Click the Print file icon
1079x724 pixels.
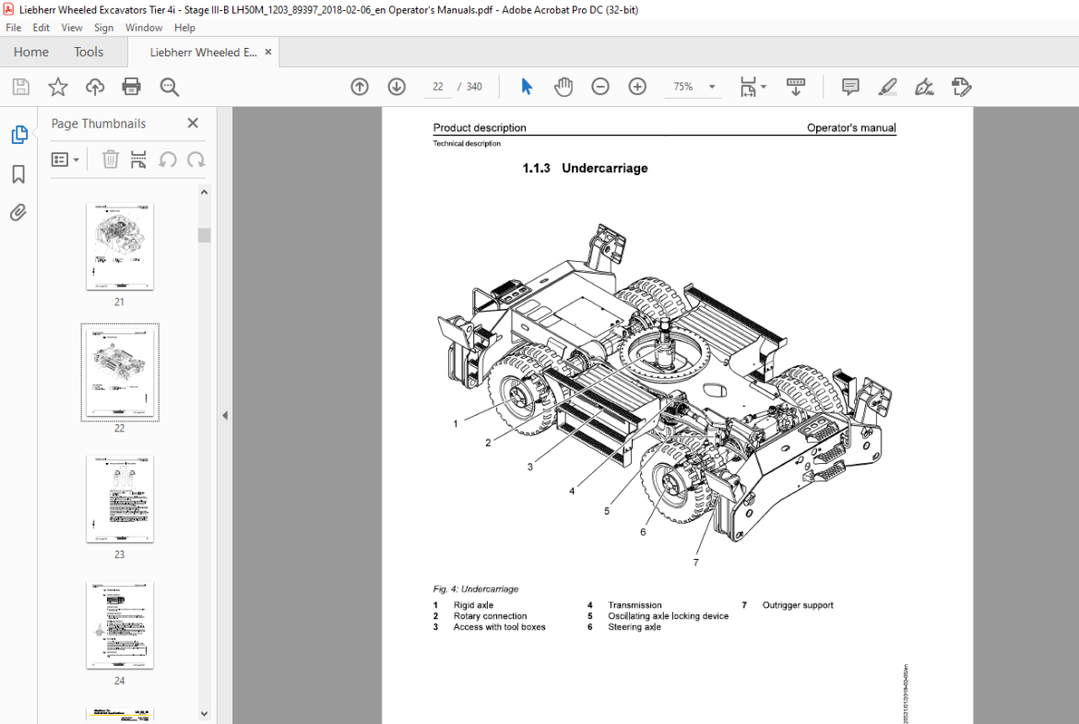(131, 87)
